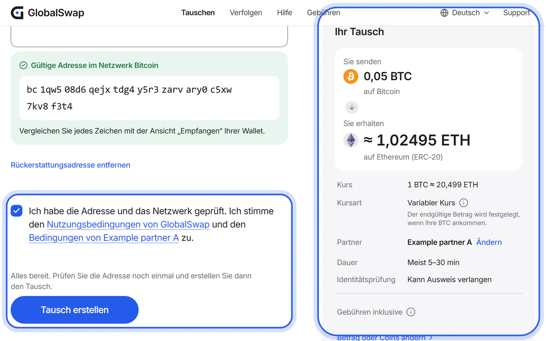Open the Gebühren menu item
This screenshot has width=546, height=341.
(323, 13)
